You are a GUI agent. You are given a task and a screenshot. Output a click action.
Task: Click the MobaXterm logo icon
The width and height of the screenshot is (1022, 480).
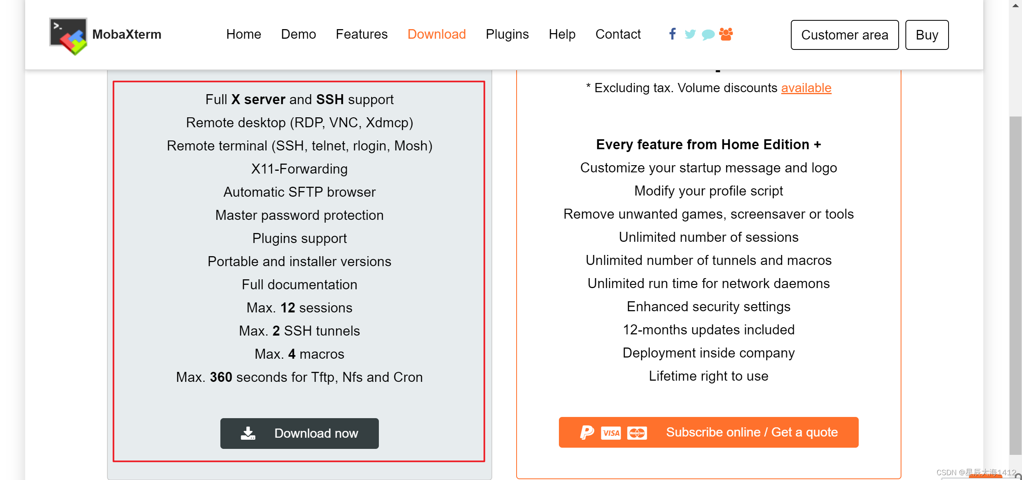[68, 36]
